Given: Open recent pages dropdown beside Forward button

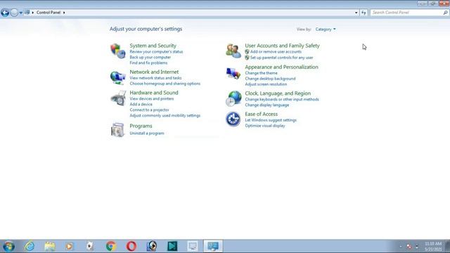Looking at the screenshot, I should [x=20, y=13].
